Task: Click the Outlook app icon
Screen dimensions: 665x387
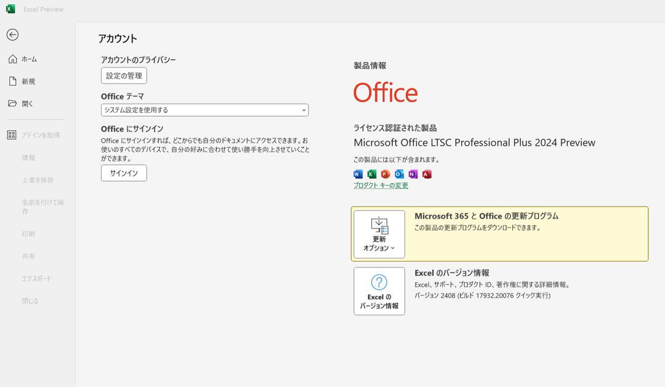Action: tap(399, 174)
